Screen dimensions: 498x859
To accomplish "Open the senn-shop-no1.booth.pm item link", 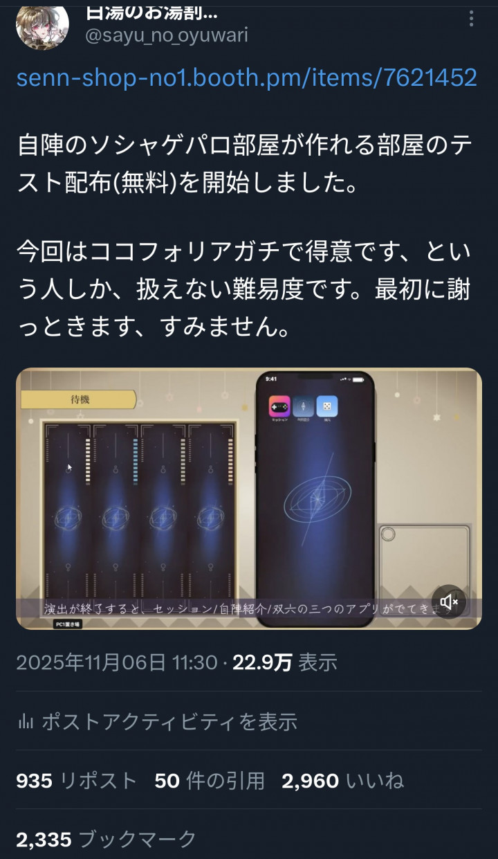I will click(246, 77).
